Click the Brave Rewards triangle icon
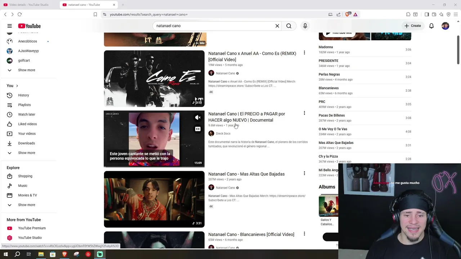Image resolution: width=461 pixels, height=259 pixels. 355,14
